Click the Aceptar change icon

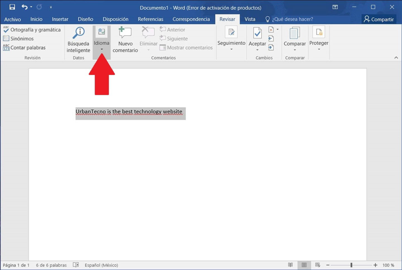(x=257, y=33)
